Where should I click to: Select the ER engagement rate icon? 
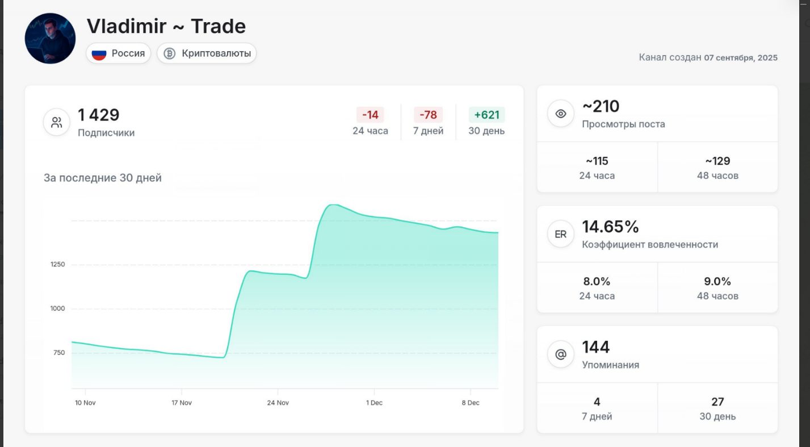(560, 233)
